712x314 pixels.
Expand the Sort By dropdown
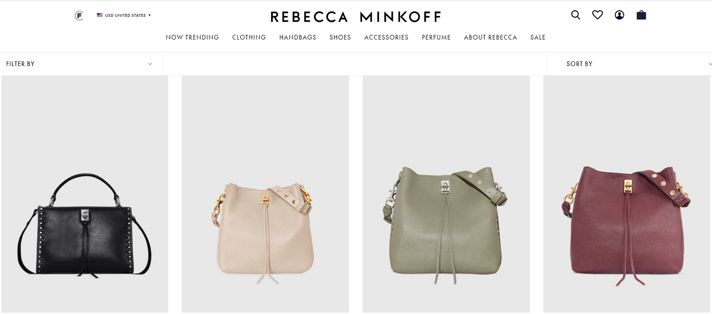(x=630, y=64)
